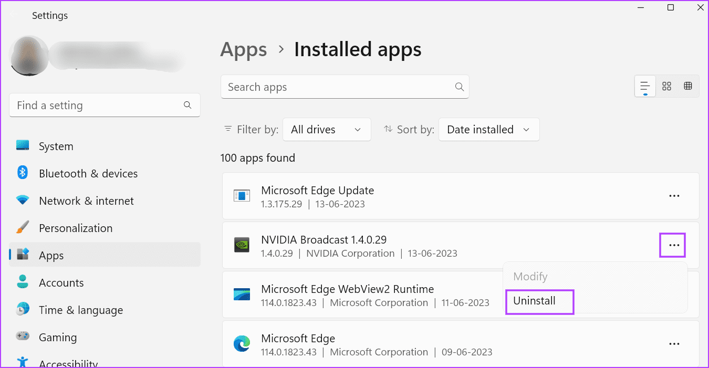Switch to table view layout

click(688, 86)
